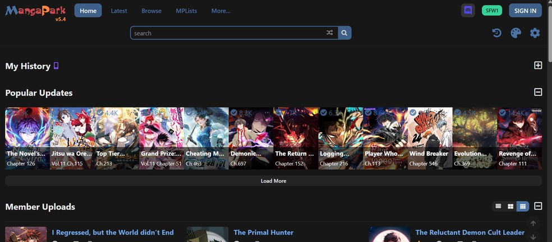Click Vol.11 Chapter 51 label
The height and width of the screenshot is (242, 552).
[x=161, y=164]
